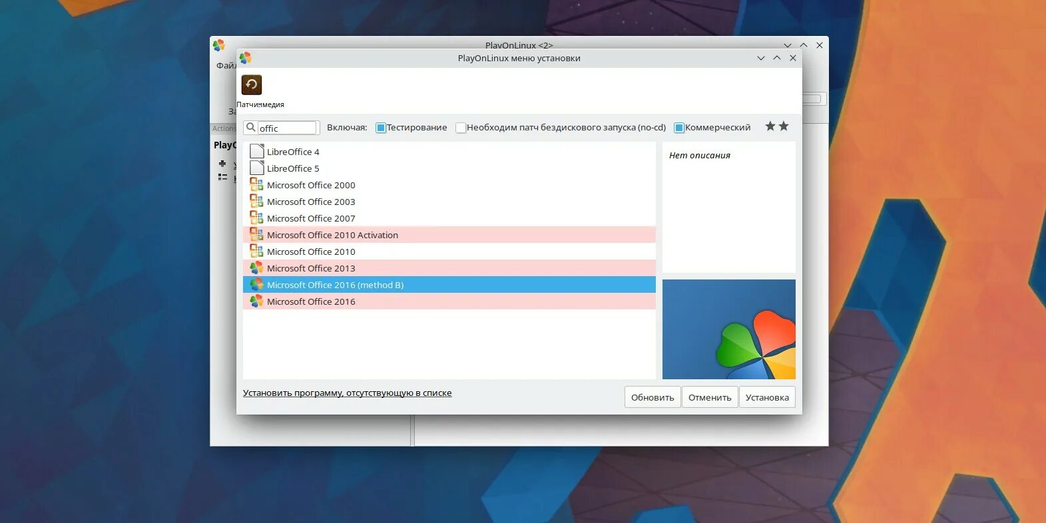Select Microsoft Office 2010 entry
The height and width of the screenshot is (523, 1046).
(449, 252)
